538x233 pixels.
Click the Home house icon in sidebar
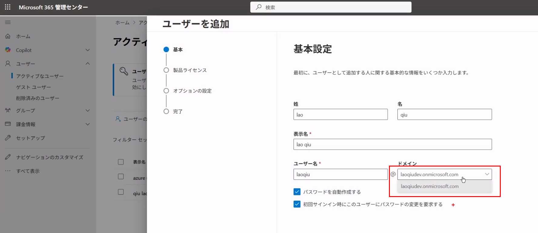coord(8,36)
